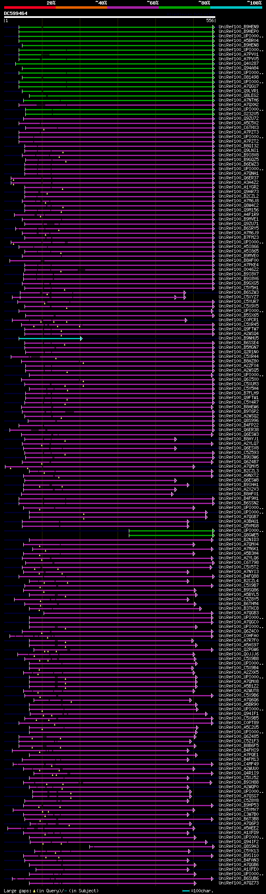
Task: Open hit UniRef100_Q40287
Action: tap(239, 64)
